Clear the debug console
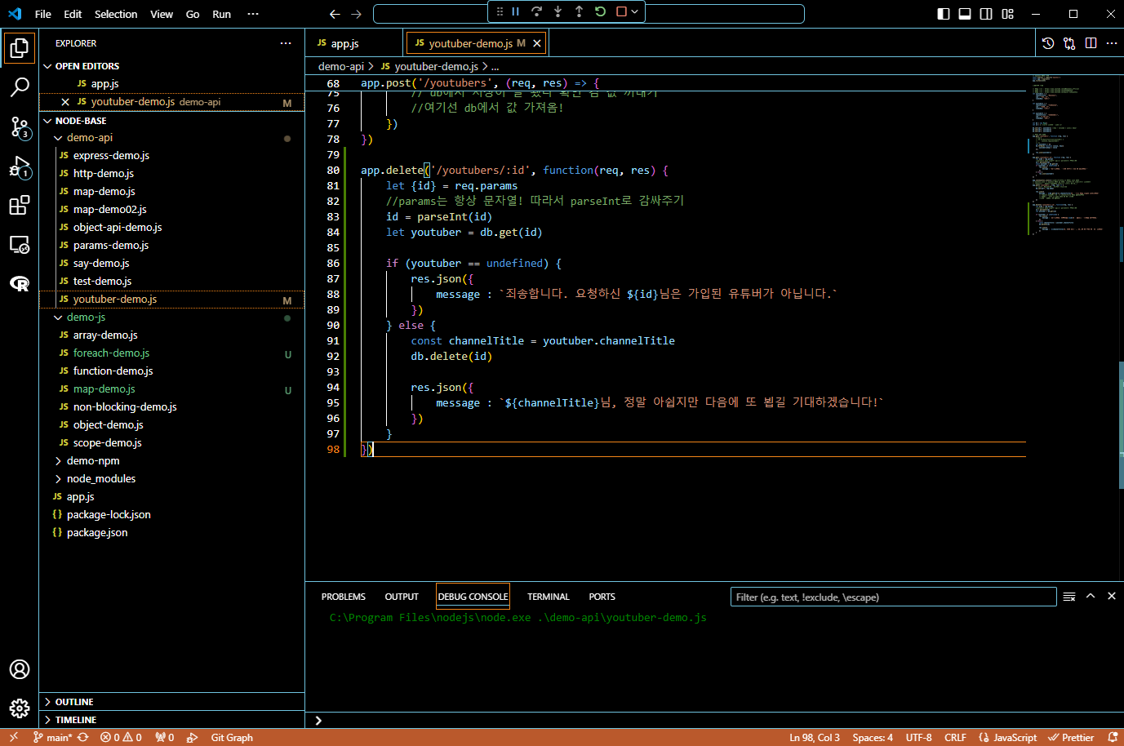Screen dimensions: 1124x746 click(x=1069, y=597)
